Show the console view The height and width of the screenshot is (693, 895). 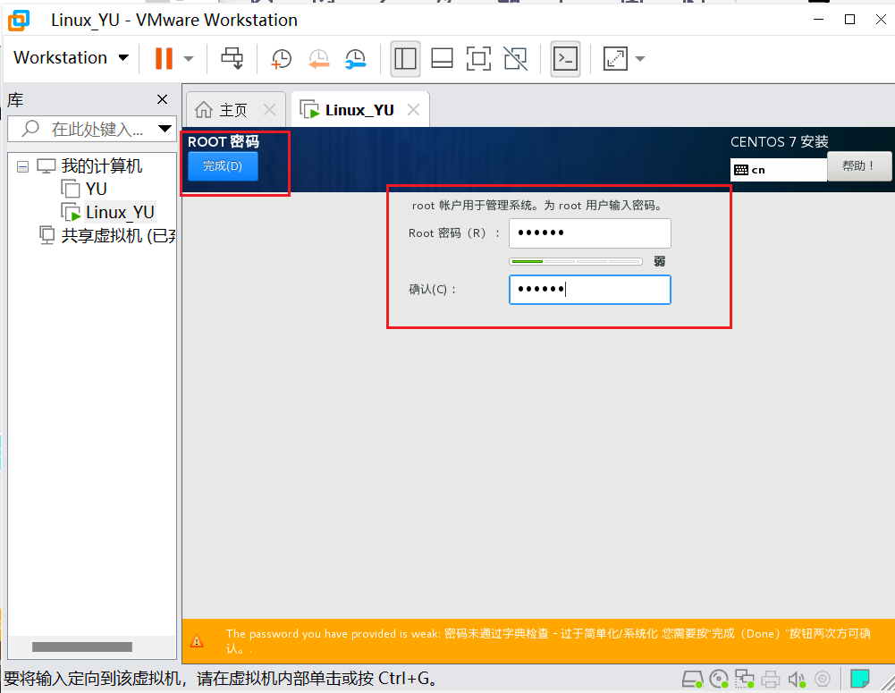pyautogui.click(x=565, y=58)
